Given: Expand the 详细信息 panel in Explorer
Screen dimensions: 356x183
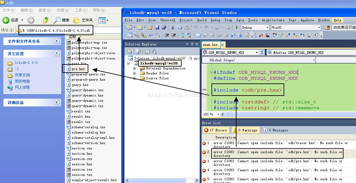Looking at the screenshot, I should [56, 102].
